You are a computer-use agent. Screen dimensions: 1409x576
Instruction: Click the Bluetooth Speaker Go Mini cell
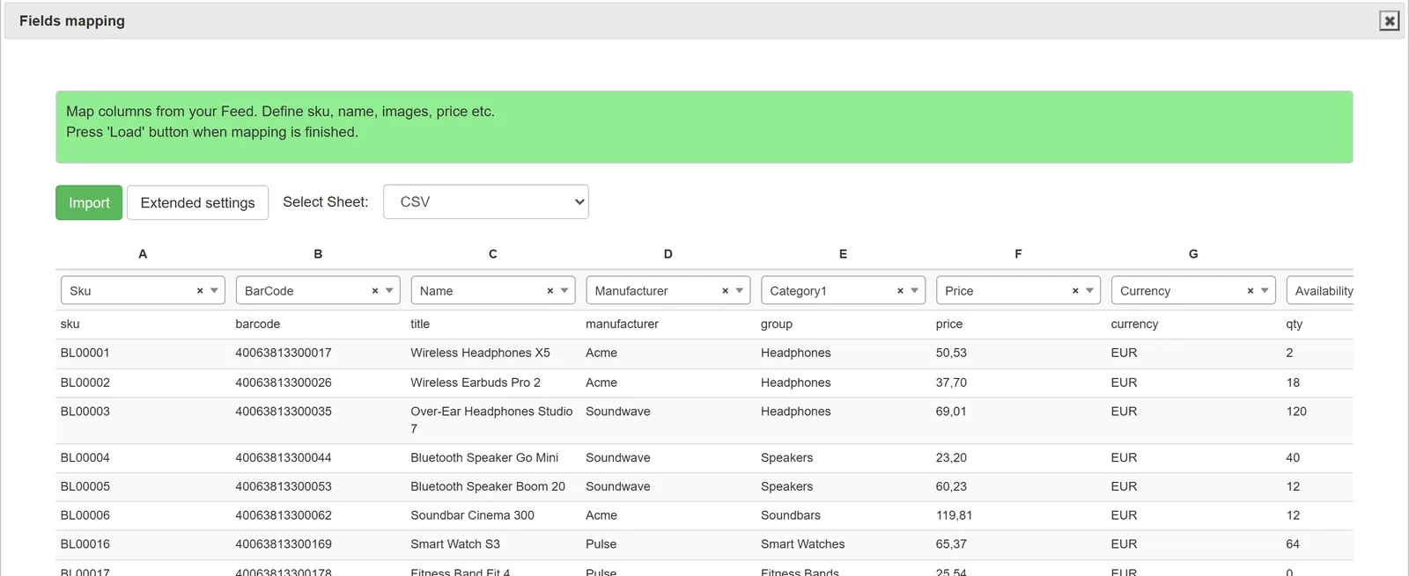pos(484,457)
